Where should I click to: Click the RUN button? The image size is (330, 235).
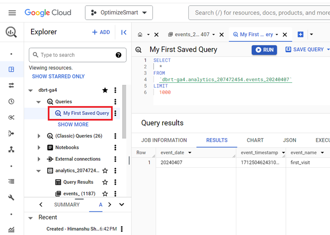(265, 50)
